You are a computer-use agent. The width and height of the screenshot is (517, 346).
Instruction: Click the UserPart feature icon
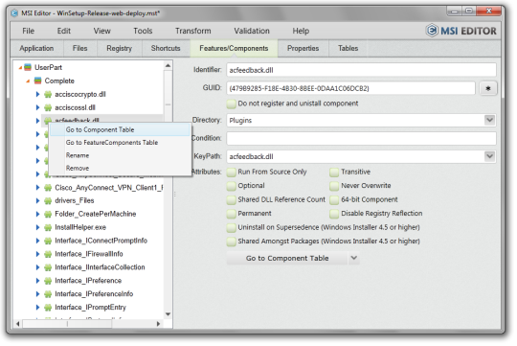point(28,68)
